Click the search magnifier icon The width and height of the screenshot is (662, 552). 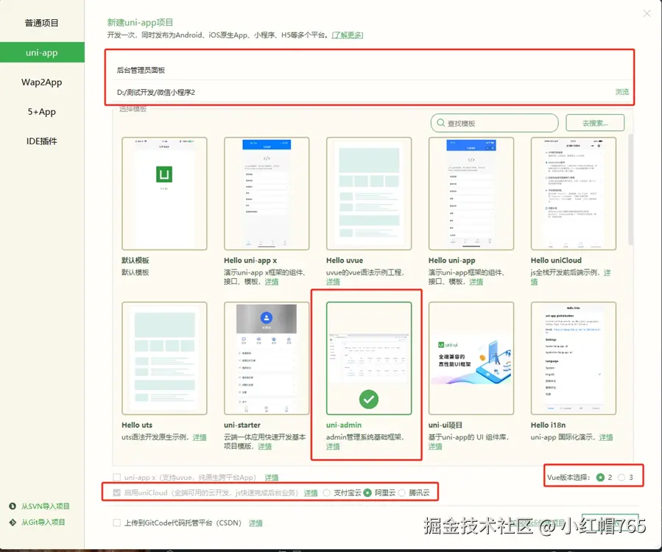441,123
